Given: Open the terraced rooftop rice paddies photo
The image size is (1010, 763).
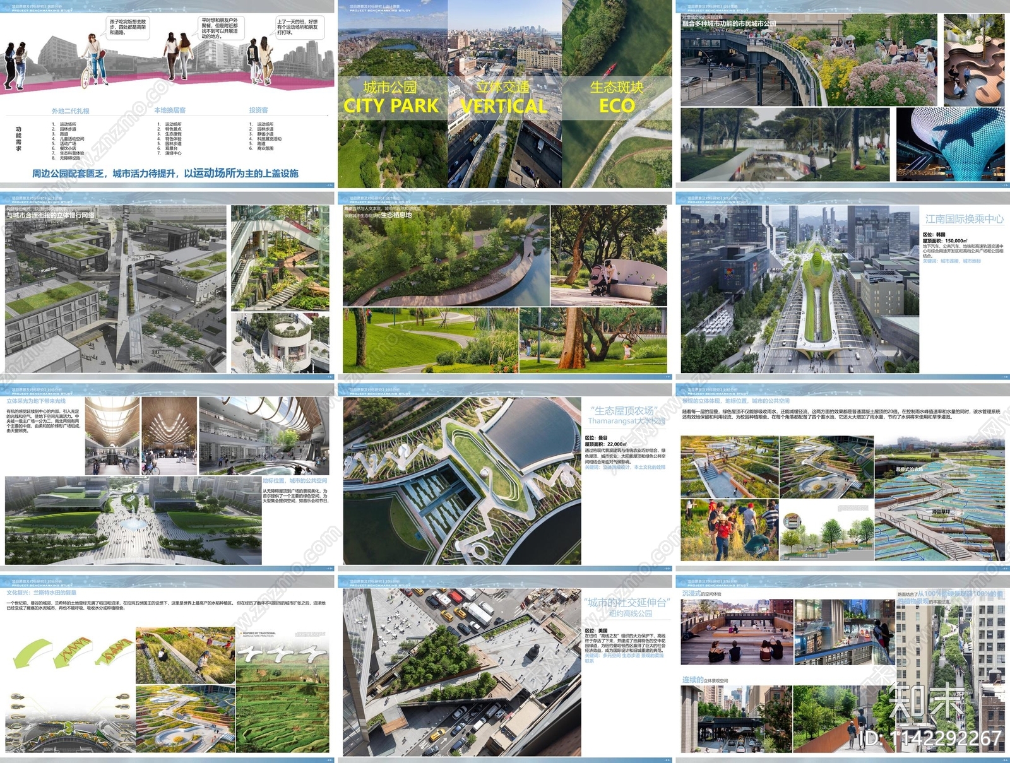Looking at the screenshot, I should (x=939, y=499).
